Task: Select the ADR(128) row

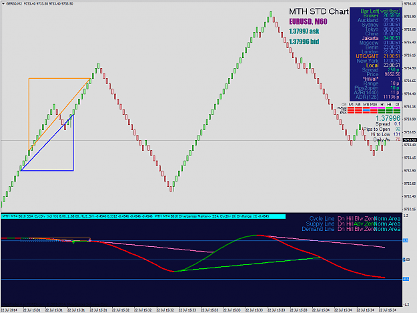Action: (378, 97)
